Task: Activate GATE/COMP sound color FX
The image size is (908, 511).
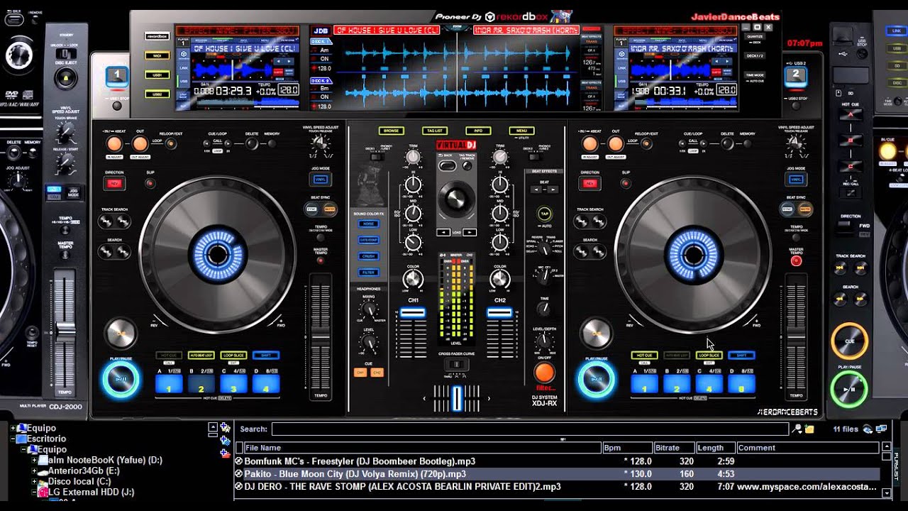Action: [x=368, y=240]
